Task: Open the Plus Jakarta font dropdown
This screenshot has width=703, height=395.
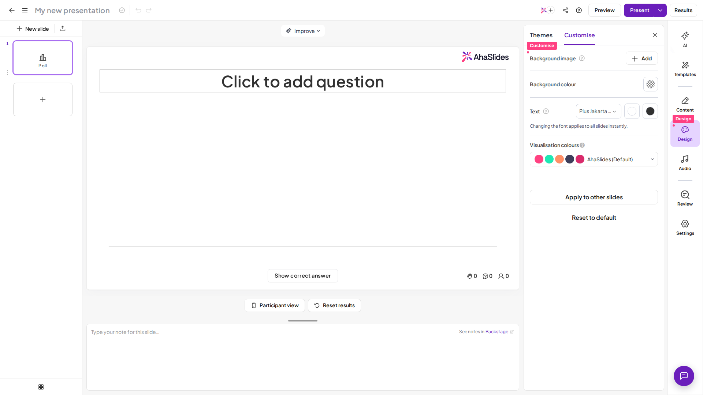Action: 598,111
